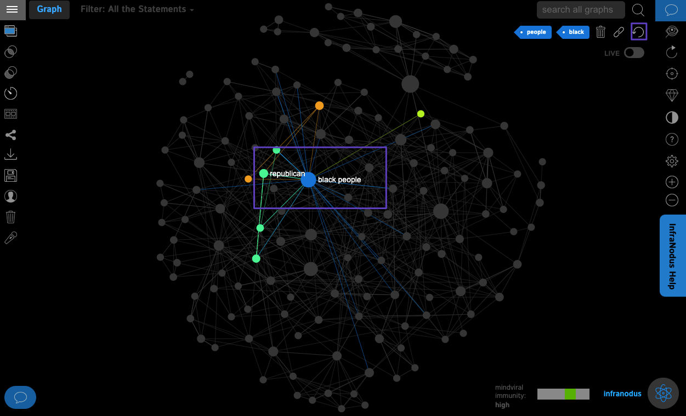Click the chain link icon
This screenshot has width=686, height=416.
619,32
